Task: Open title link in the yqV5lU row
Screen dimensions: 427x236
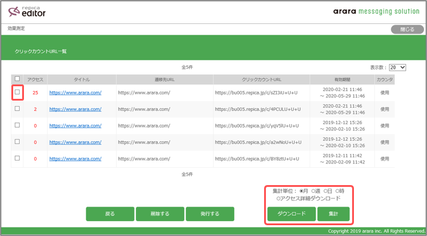Action: [x=75, y=126]
